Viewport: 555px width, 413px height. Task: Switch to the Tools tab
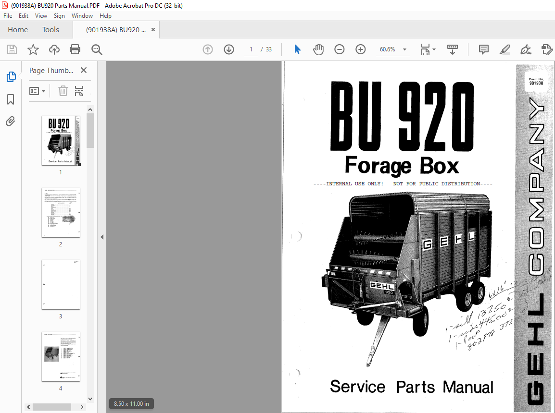(x=50, y=30)
